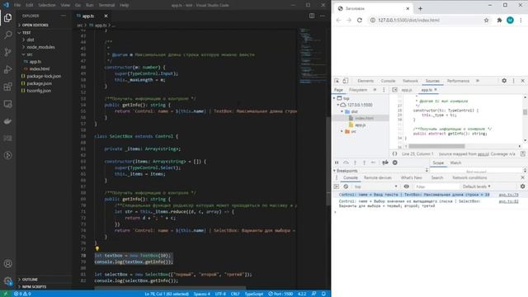Viewport: 528px width, 297px height.
Task: Switch to DevTools Network tab
Action: tap(410, 81)
